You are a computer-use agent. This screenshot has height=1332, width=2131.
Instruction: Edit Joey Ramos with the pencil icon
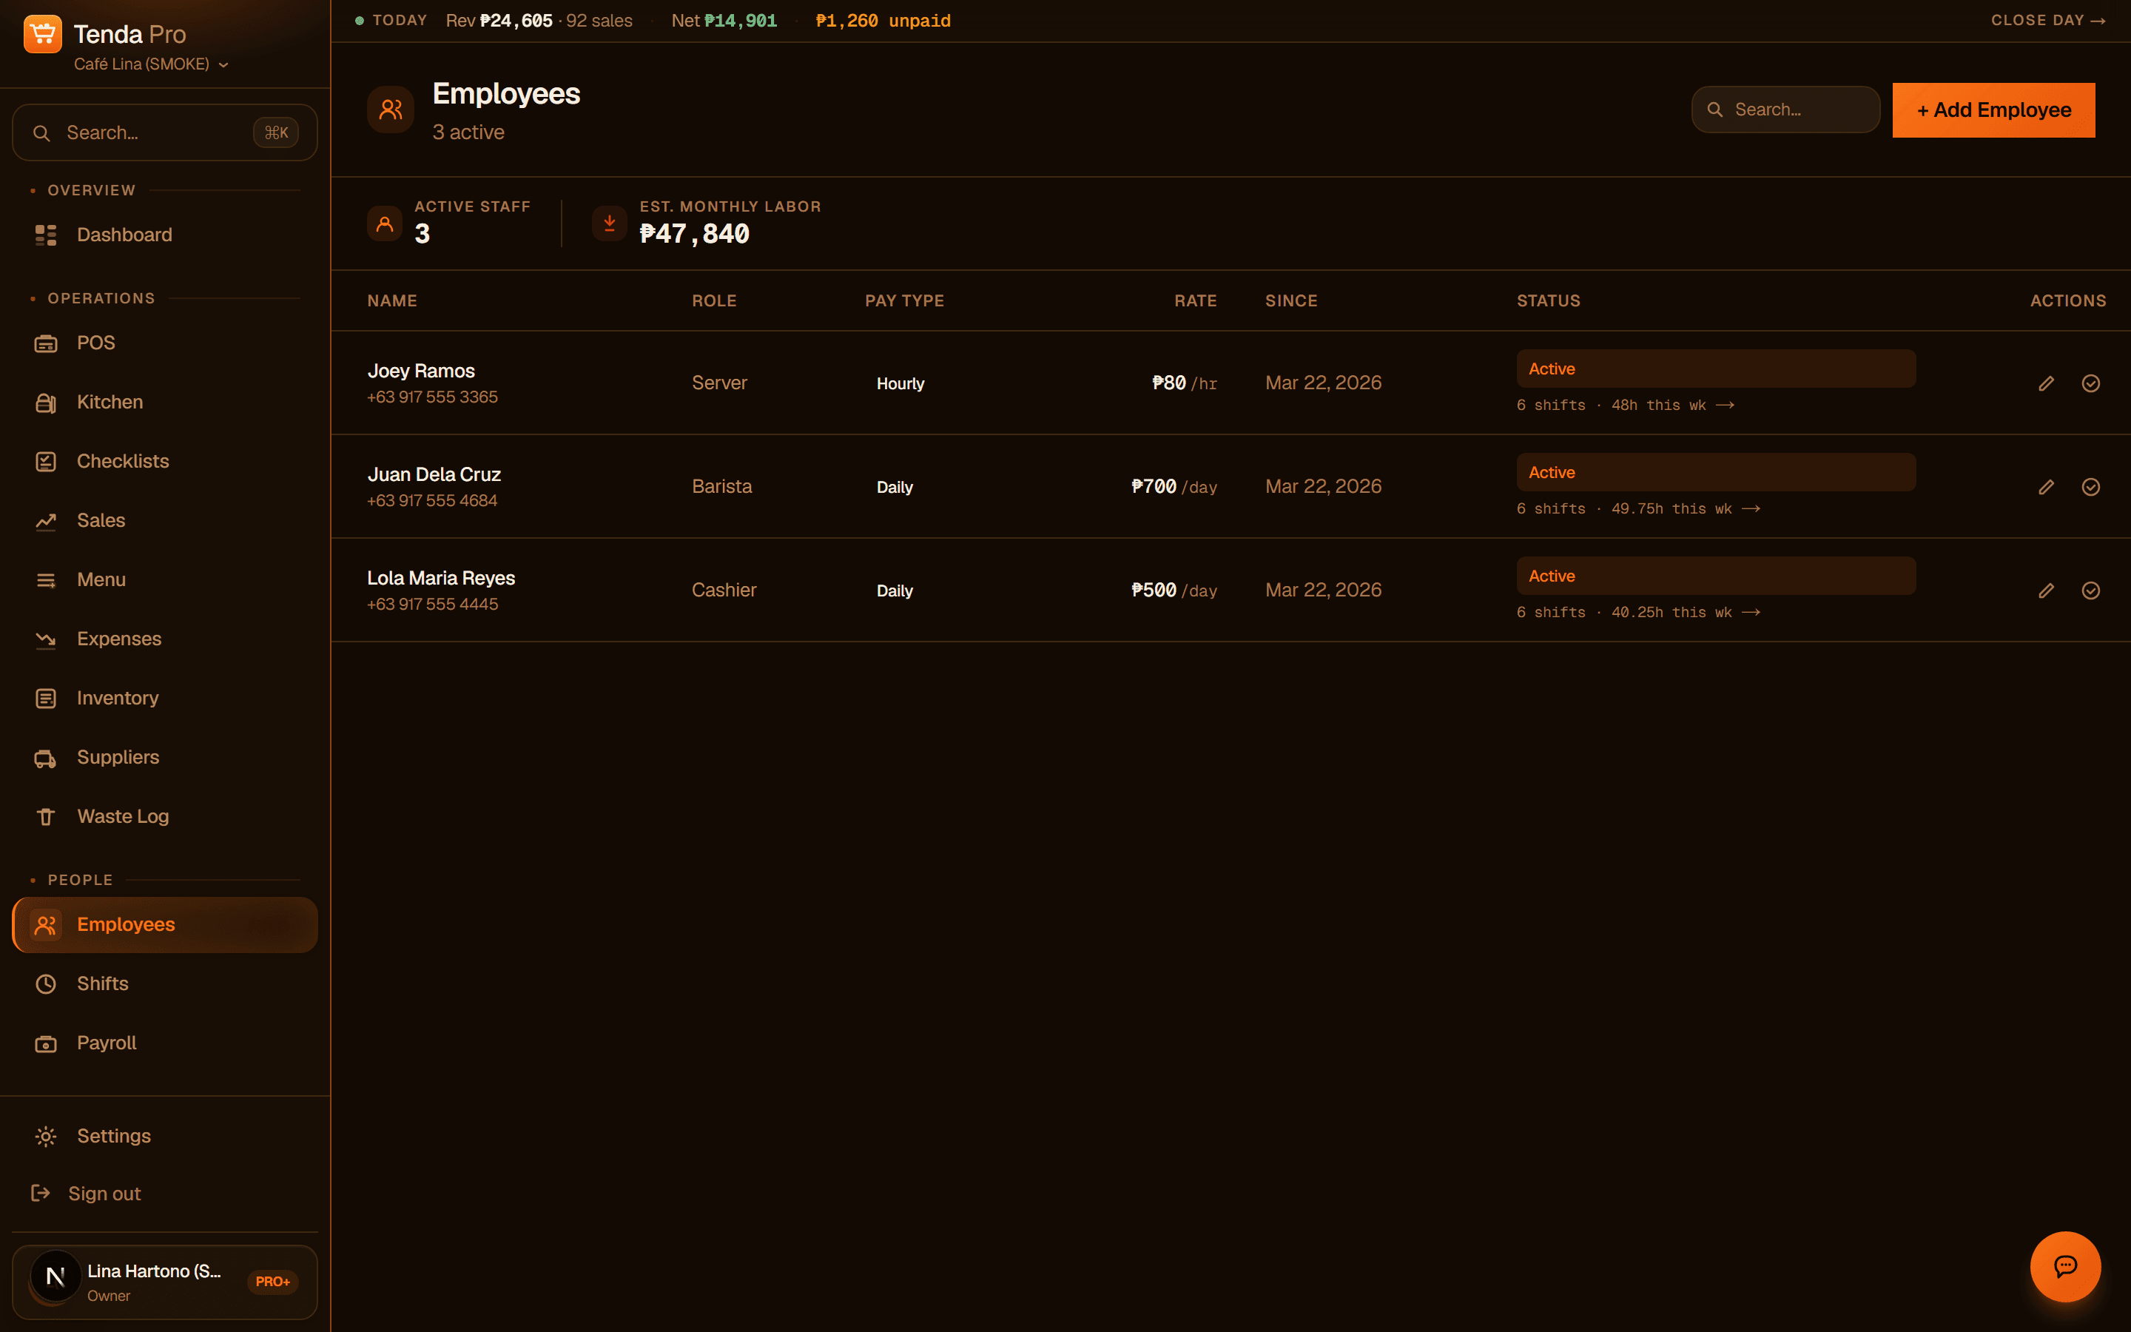[x=2047, y=383]
